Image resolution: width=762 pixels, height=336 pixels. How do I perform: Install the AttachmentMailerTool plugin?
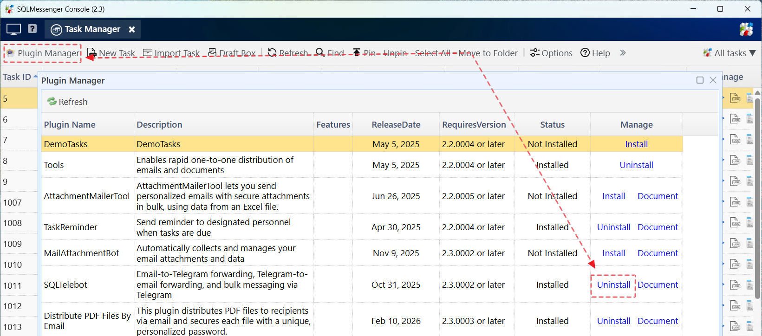(x=613, y=196)
